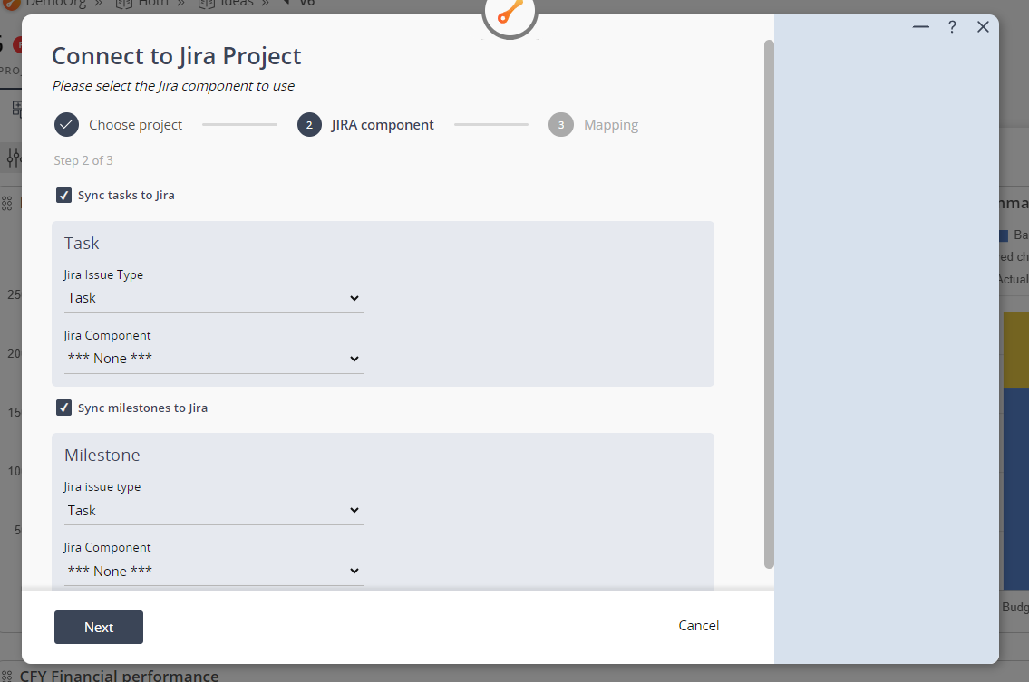Screen dimensions: 1029x682
Task: Toggle the Sync milestones to Jira checkbox
Action: pyautogui.click(x=63, y=408)
